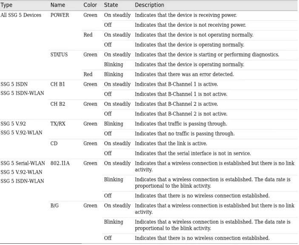
Task: Click 'SSG 5 V.92' type text
Action: point(13,124)
